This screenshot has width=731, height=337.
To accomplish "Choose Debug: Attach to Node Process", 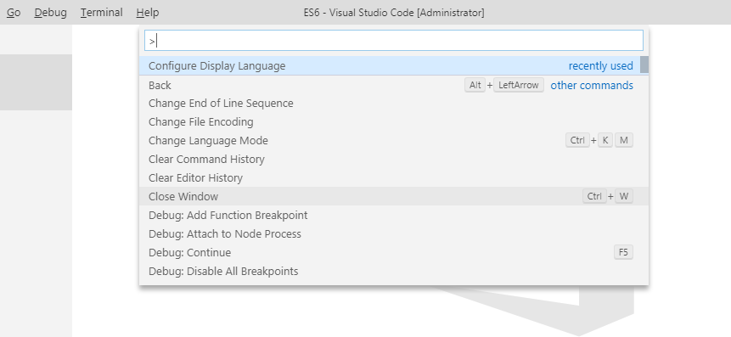I will [x=393, y=234].
